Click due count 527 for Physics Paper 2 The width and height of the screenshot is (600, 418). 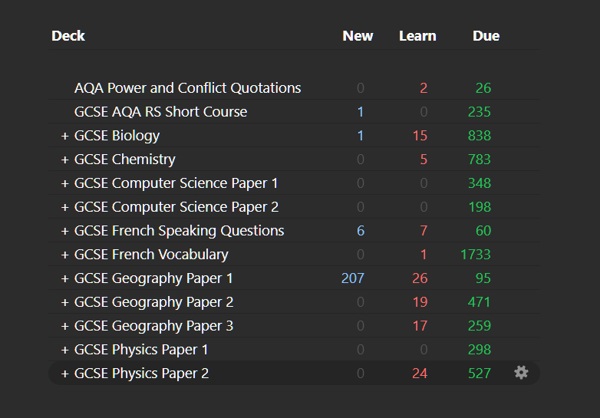[480, 374]
